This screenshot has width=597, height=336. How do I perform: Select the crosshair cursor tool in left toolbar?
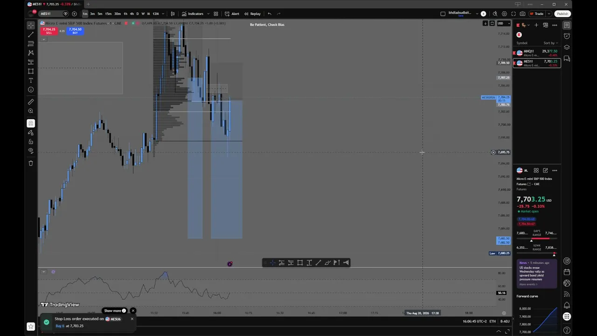click(x=31, y=25)
